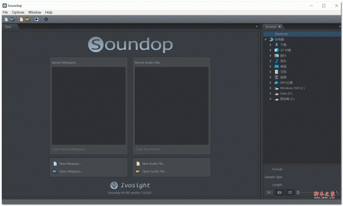This screenshot has height=206, width=343.
Task: Expand the 视频 folder node
Action: coord(270,77)
